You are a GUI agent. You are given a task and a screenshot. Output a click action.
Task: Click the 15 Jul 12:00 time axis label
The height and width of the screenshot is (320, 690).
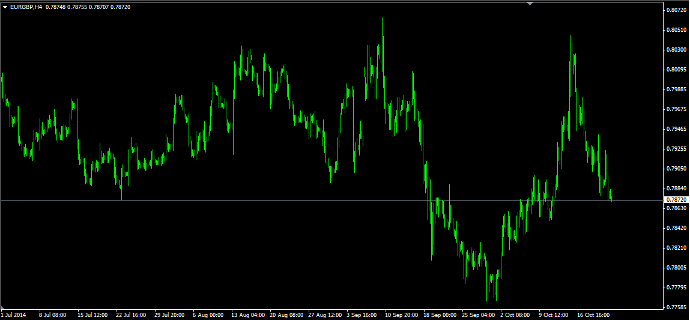[93, 315]
